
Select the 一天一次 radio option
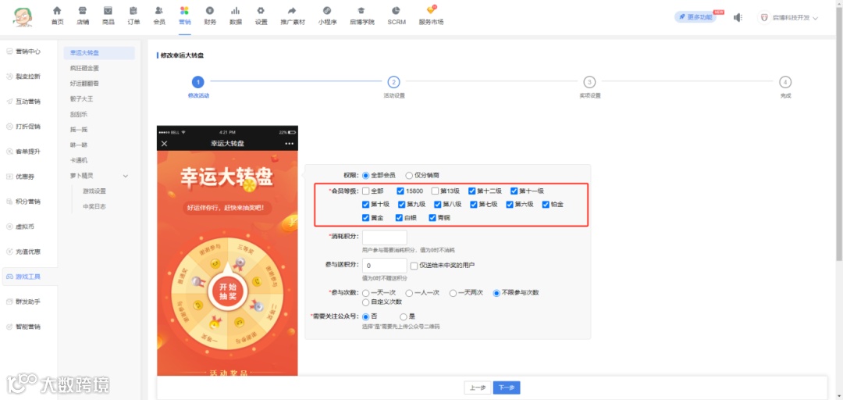[x=366, y=293]
